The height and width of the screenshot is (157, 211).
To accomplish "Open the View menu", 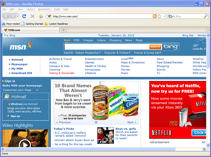I will pos(21,9).
